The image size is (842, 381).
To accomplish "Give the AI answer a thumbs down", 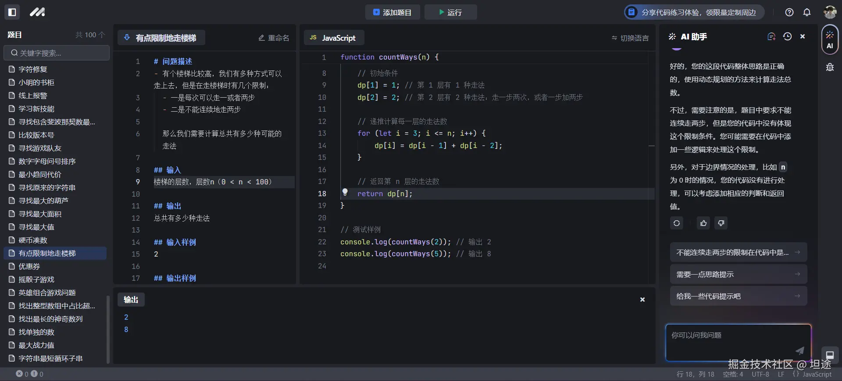I will pyautogui.click(x=721, y=223).
